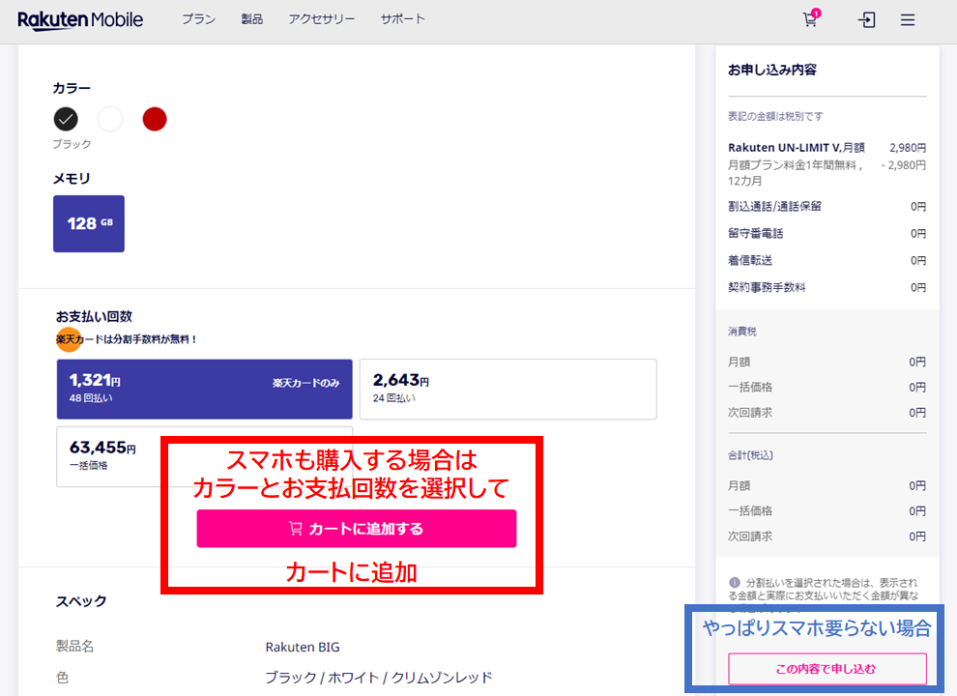957x696 pixels.
Task: Click the 表記の金額は税別です note
Action: 775,116
